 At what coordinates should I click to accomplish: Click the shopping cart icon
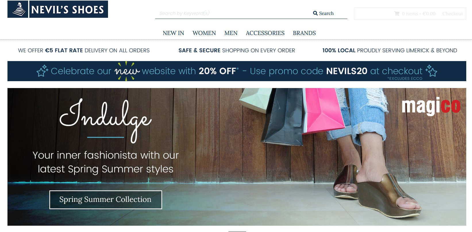397,13
